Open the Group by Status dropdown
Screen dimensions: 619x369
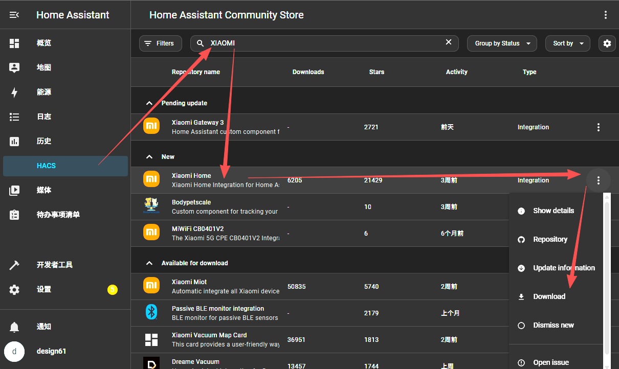502,43
